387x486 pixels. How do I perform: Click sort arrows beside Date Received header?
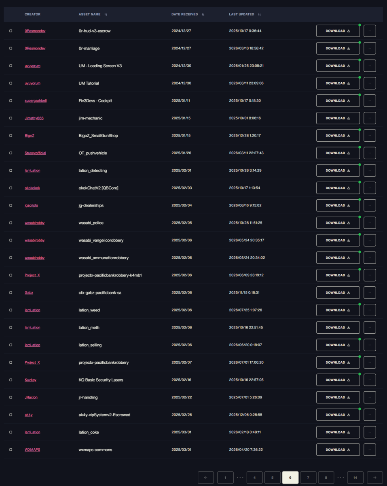(203, 15)
